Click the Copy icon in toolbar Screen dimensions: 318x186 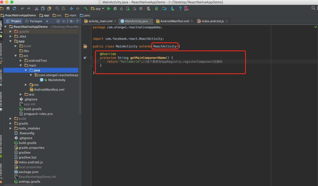click(43, 8)
